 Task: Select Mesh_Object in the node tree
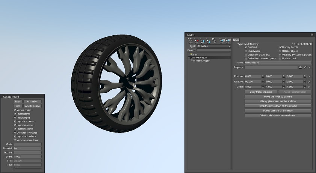click(203, 60)
